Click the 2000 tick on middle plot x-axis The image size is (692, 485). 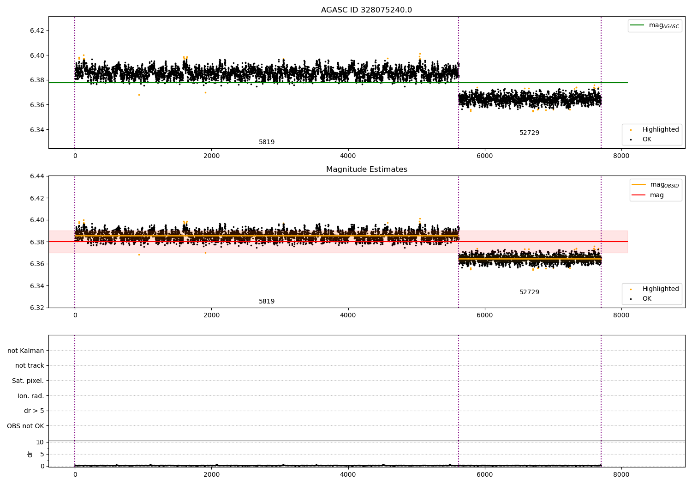point(211,315)
